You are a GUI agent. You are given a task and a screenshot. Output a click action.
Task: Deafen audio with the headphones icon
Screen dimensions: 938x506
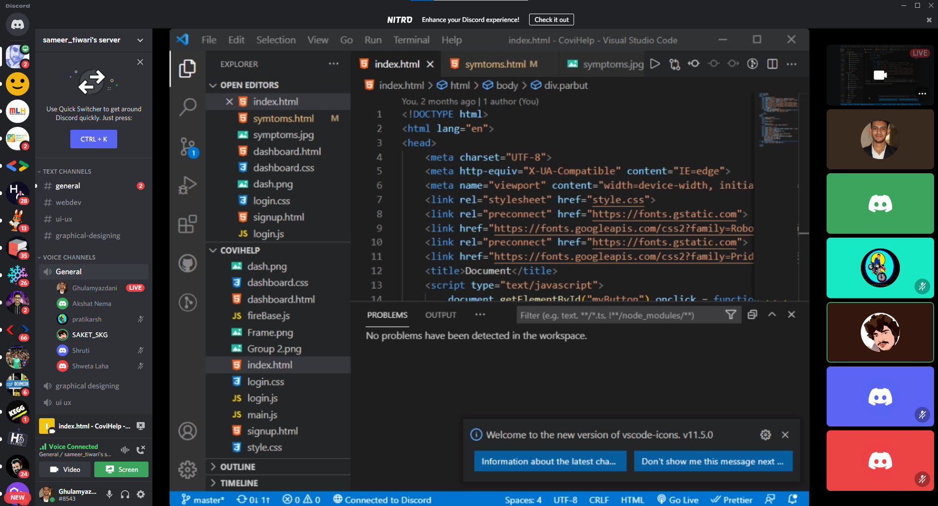coord(125,494)
